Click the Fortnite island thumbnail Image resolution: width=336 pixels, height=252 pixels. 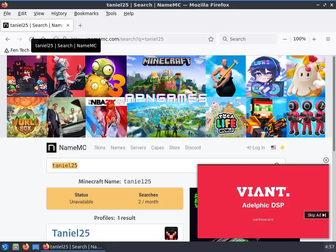166,120
